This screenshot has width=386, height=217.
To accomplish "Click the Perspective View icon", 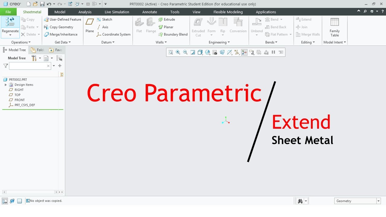I will tap(222, 52).
